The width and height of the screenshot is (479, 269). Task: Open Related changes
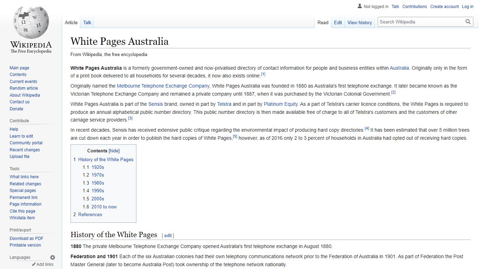click(25, 184)
